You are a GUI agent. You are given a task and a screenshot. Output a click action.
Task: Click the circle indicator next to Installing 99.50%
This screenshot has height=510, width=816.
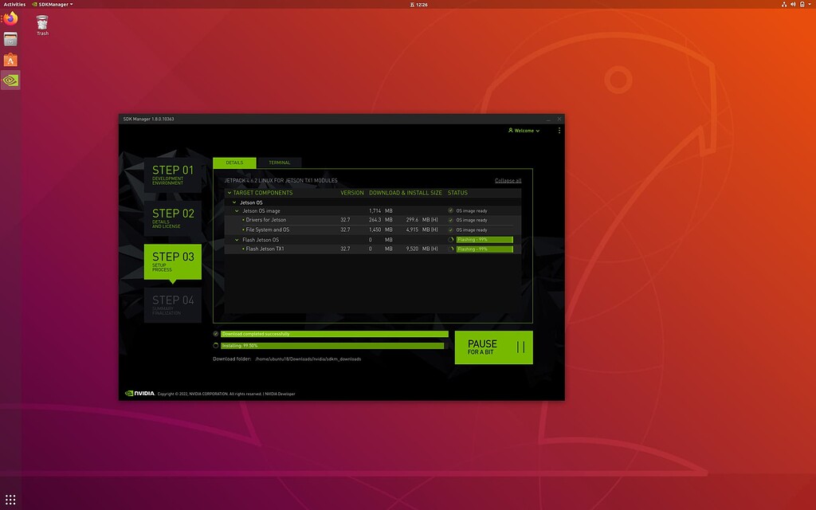[215, 345]
